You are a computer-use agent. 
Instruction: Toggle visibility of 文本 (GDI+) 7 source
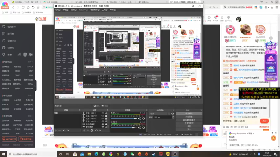pos(103,113)
